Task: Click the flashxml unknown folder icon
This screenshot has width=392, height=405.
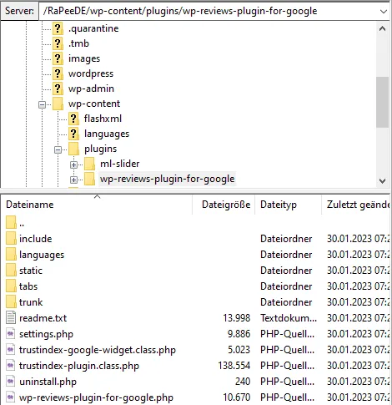Action: coord(73,119)
